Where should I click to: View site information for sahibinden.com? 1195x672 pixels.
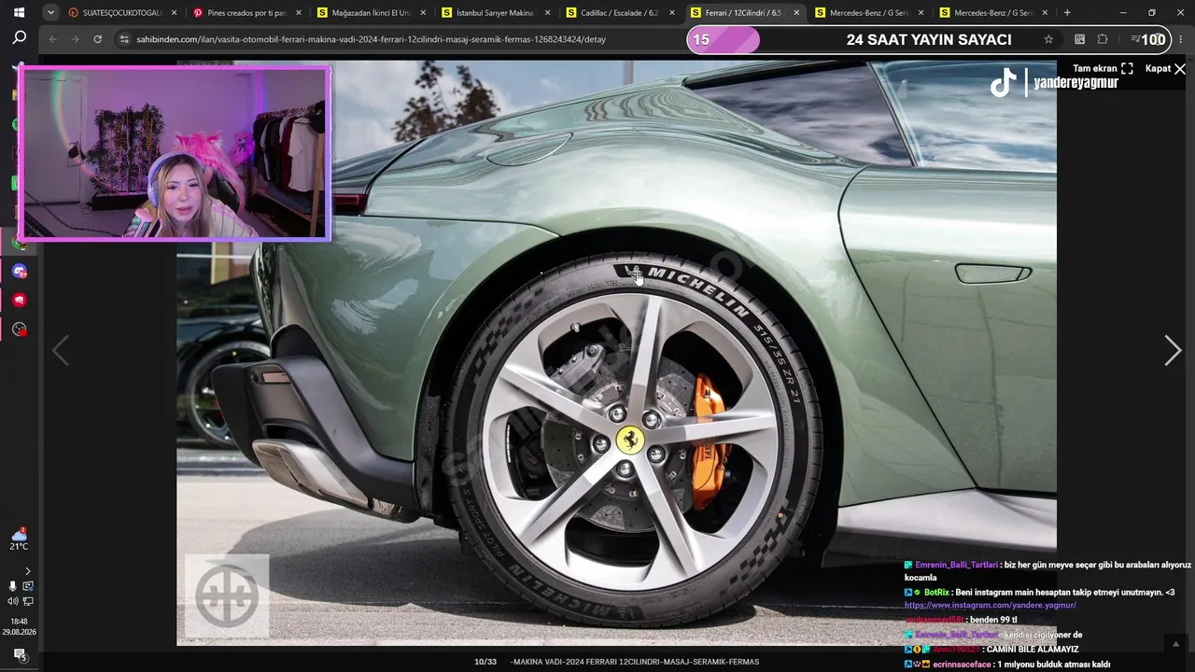124,39
